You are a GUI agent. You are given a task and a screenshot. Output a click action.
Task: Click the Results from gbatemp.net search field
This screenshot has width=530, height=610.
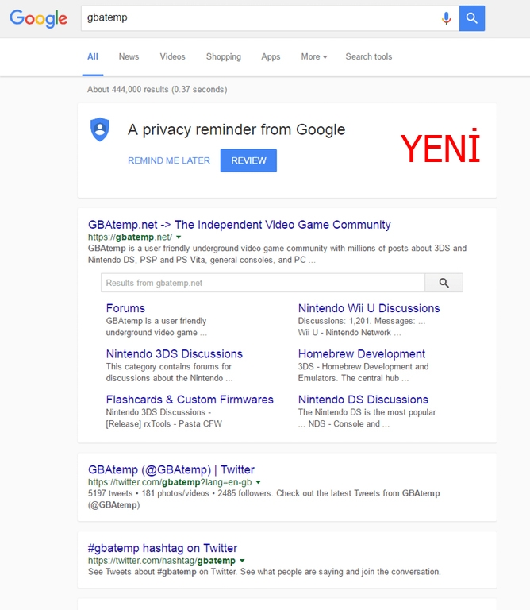263,283
